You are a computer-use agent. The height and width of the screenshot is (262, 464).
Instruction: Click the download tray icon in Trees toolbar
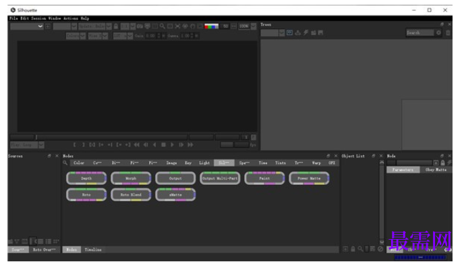click(297, 32)
